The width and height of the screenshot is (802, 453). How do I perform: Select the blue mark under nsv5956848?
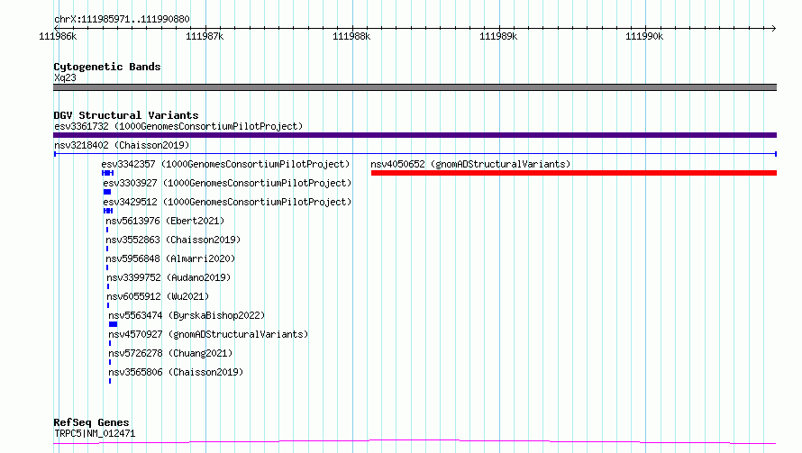(107, 267)
